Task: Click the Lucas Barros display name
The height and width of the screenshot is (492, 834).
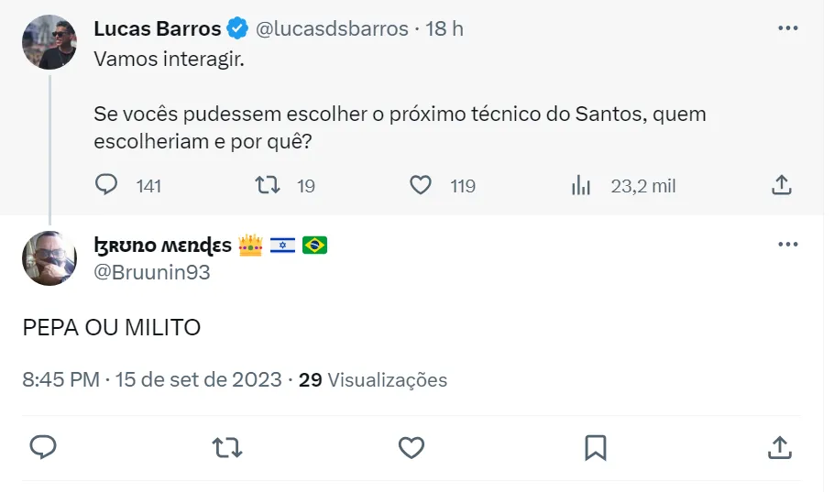Action: 157,28
